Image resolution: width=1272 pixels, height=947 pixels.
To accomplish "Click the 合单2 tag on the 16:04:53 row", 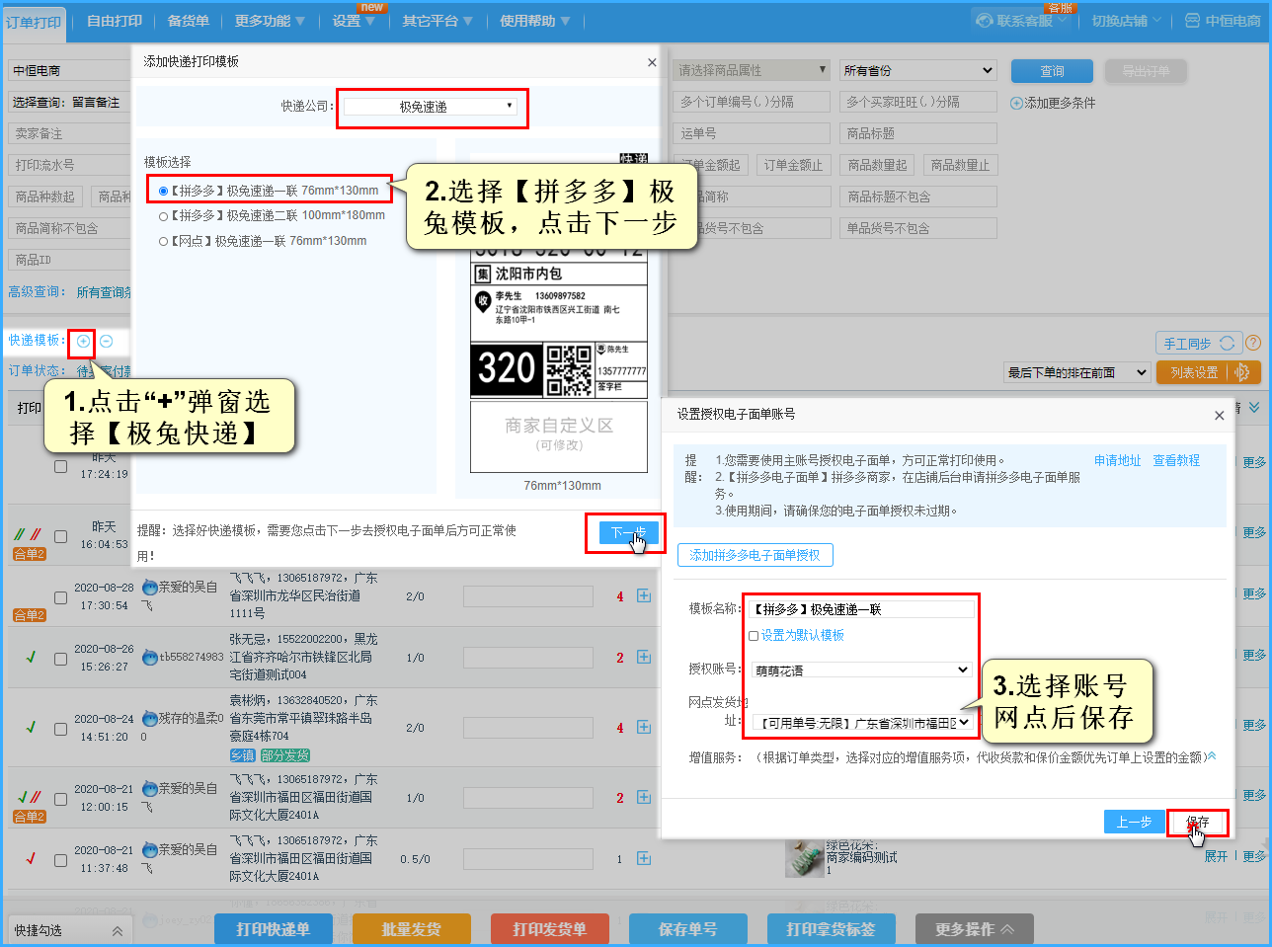I will click(x=30, y=555).
